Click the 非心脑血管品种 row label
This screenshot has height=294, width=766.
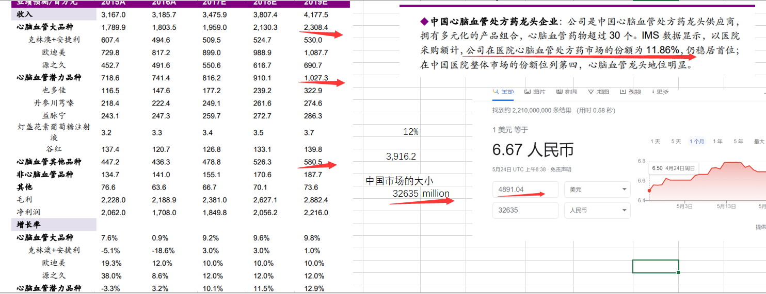point(45,175)
